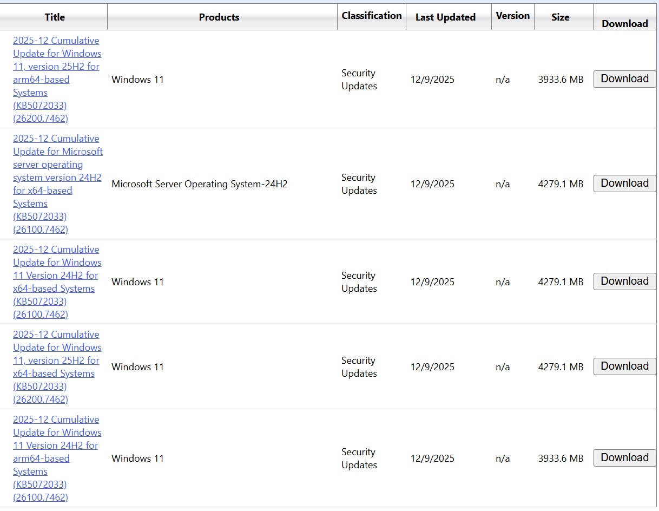Click the 4279.1 MB size in the Server row
This screenshot has height=511, width=659.
[x=561, y=184]
